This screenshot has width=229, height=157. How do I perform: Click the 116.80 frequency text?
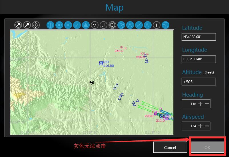[x=109, y=66]
